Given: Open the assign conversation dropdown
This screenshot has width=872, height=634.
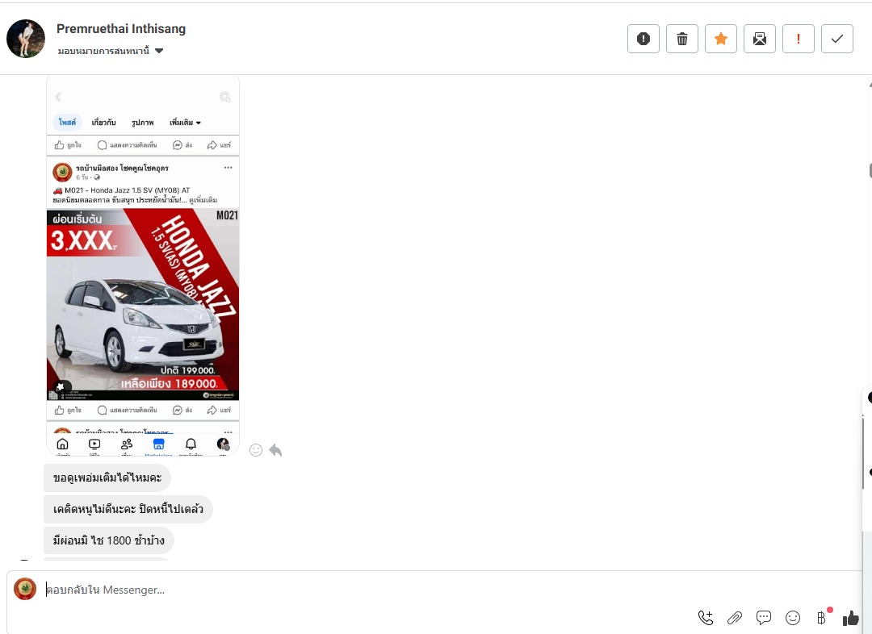Looking at the screenshot, I should (111, 51).
